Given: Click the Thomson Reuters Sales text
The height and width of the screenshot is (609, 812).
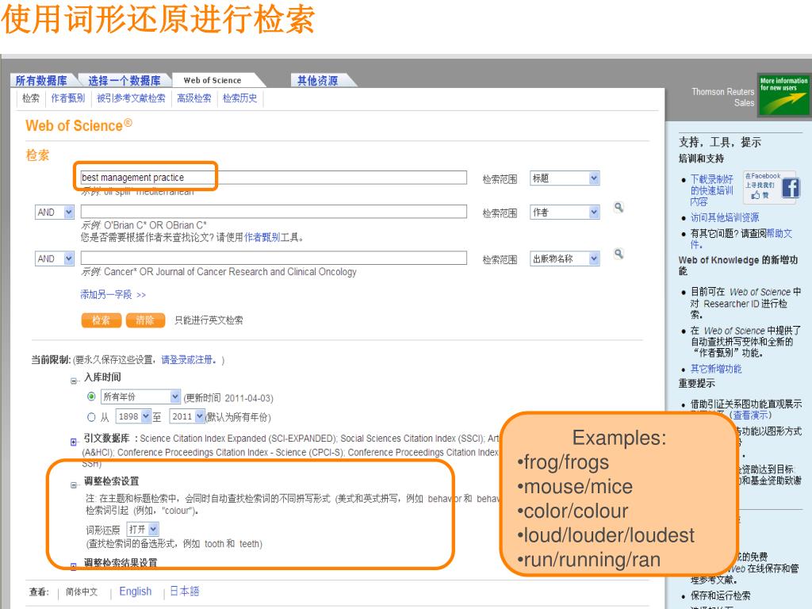Looking at the screenshot, I should click(723, 98).
